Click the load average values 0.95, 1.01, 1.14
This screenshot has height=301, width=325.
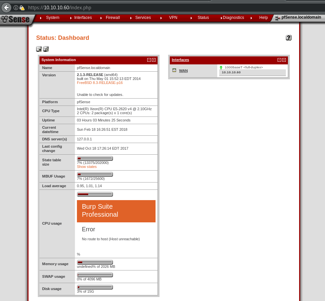pyautogui.click(x=89, y=186)
